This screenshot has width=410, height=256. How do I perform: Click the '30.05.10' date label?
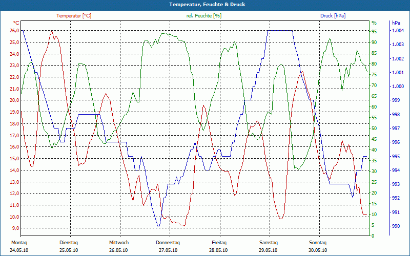tap(318, 250)
